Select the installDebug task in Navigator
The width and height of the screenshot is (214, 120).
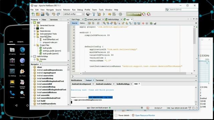click(45, 78)
